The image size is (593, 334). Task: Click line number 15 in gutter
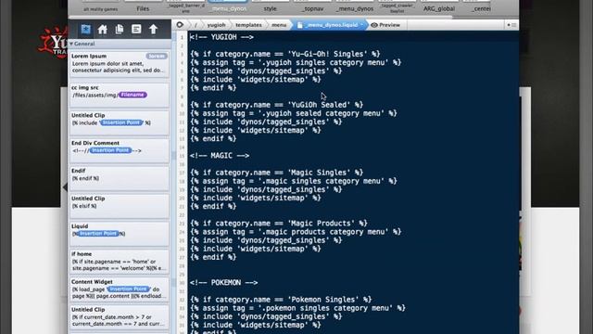[x=182, y=156]
